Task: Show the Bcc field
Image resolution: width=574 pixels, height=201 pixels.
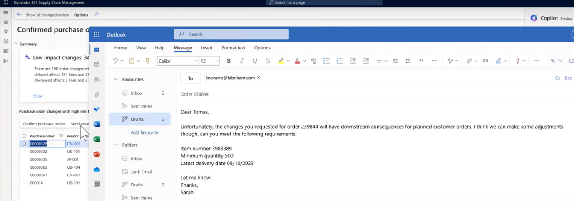Action: [568, 78]
